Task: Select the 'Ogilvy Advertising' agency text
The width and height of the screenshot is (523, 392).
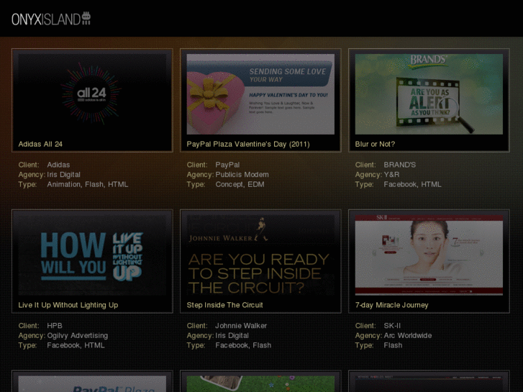Action: 78,335
